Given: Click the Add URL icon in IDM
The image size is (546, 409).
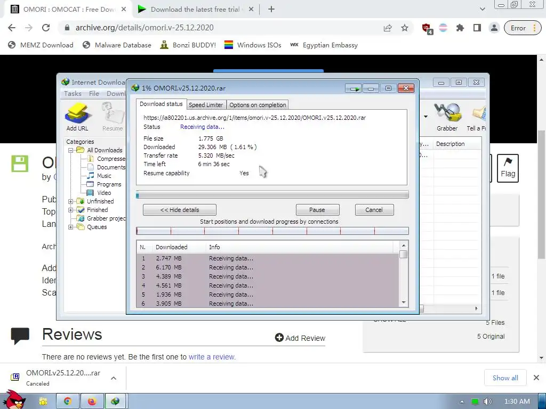Looking at the screenshot, I should pyautogui.click(x=77, y=117).
